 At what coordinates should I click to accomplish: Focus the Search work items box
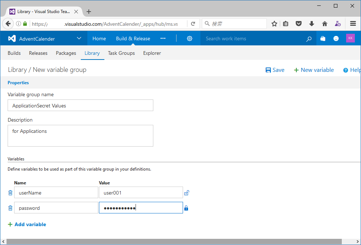(253, 38)
